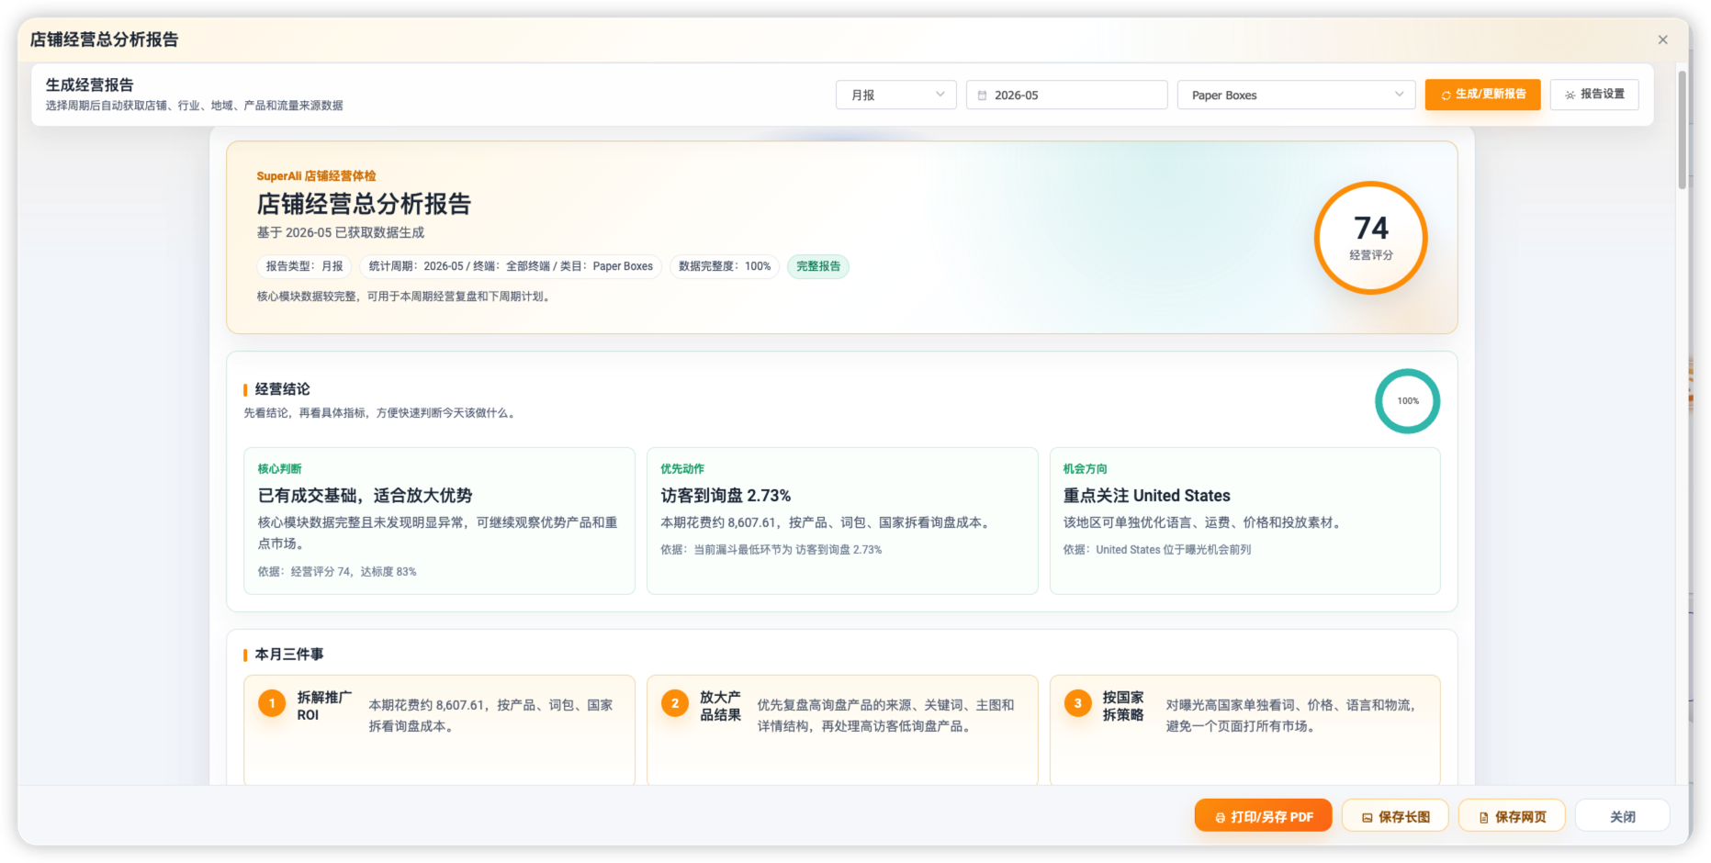Click the 74 经营评分 score ring

coord(1370,238)
